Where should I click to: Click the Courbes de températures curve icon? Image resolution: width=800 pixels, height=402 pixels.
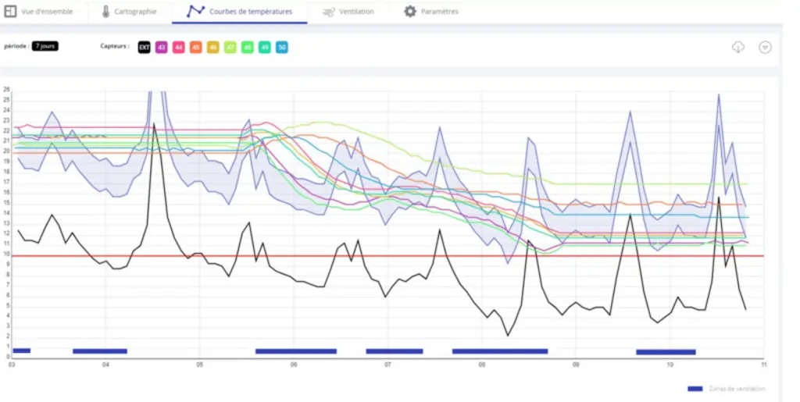click(x=195, y=11)
